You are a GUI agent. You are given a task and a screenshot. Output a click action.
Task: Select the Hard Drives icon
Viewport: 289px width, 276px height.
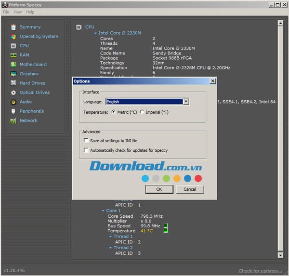[13, 83]
